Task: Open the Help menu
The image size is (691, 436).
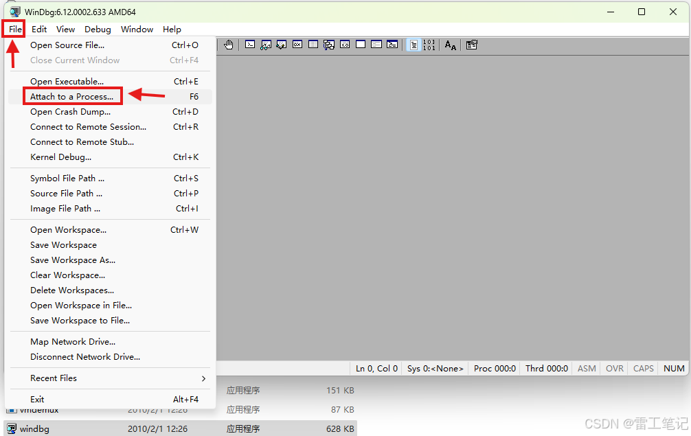Action: (172, 29)
